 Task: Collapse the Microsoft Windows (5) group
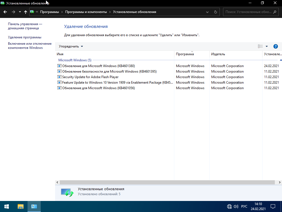tap(281, 60)
